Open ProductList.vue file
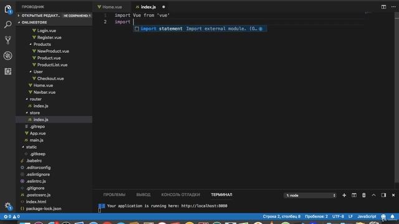 pos(52,65)
